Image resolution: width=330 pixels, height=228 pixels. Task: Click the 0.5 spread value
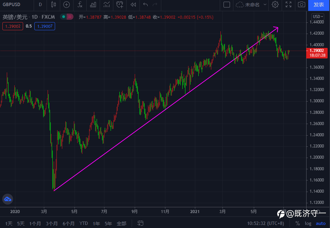point(29,26)
